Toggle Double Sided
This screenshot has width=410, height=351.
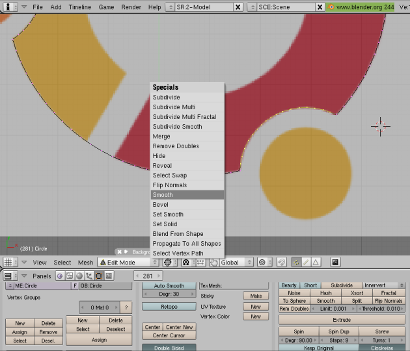coord(169,348)
